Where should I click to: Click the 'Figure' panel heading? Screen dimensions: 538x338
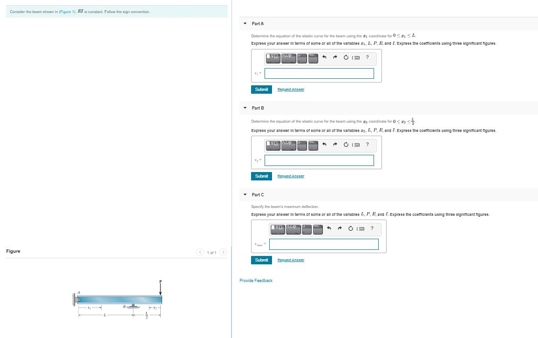13,251
